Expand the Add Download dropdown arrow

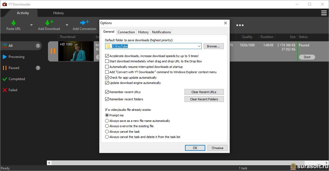coord(67,25)
